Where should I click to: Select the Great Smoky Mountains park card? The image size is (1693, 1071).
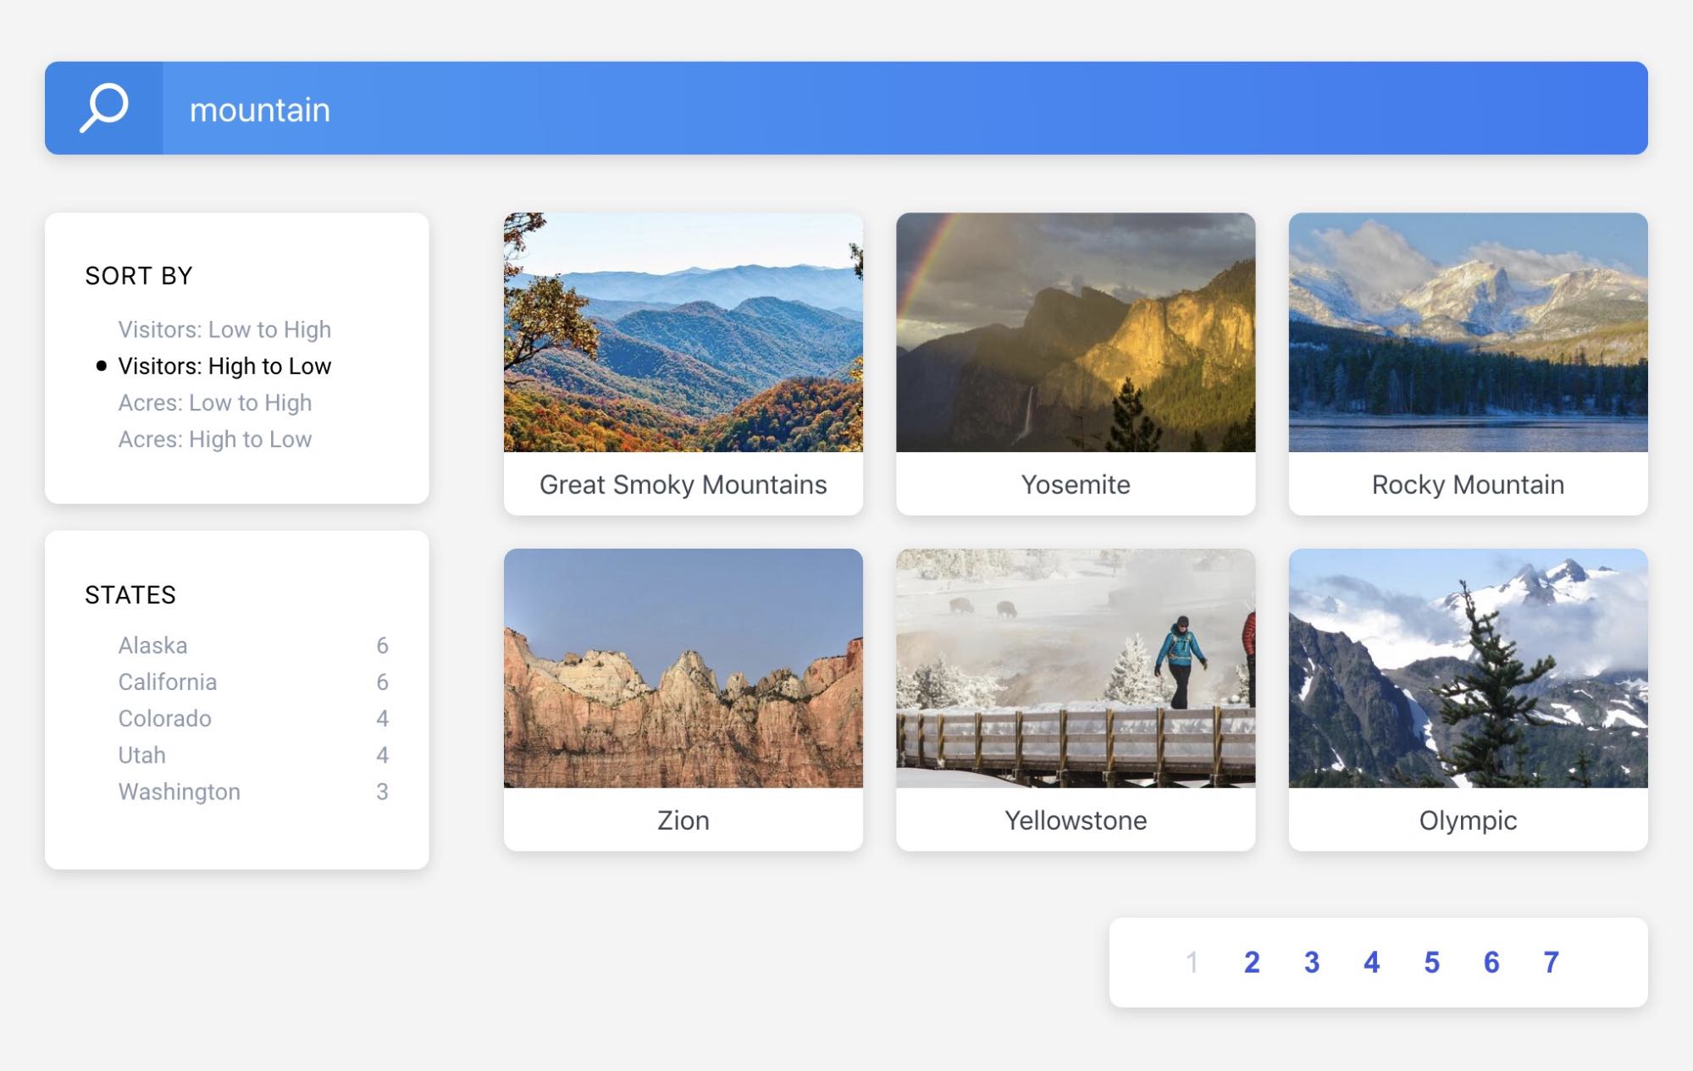click(683, 362)
